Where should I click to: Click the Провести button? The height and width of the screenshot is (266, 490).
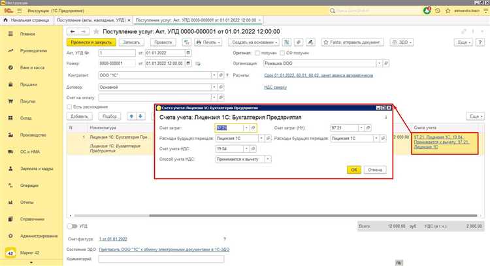163,42
